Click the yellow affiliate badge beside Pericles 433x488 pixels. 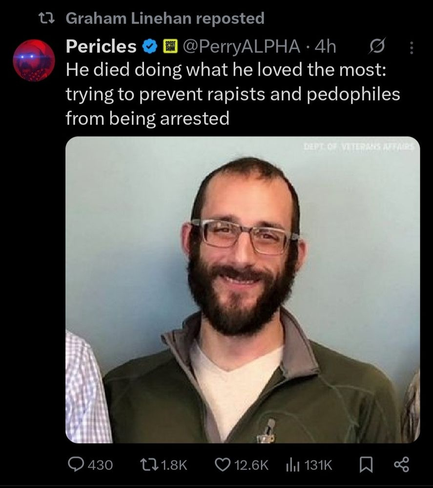(x=170, y=47)
